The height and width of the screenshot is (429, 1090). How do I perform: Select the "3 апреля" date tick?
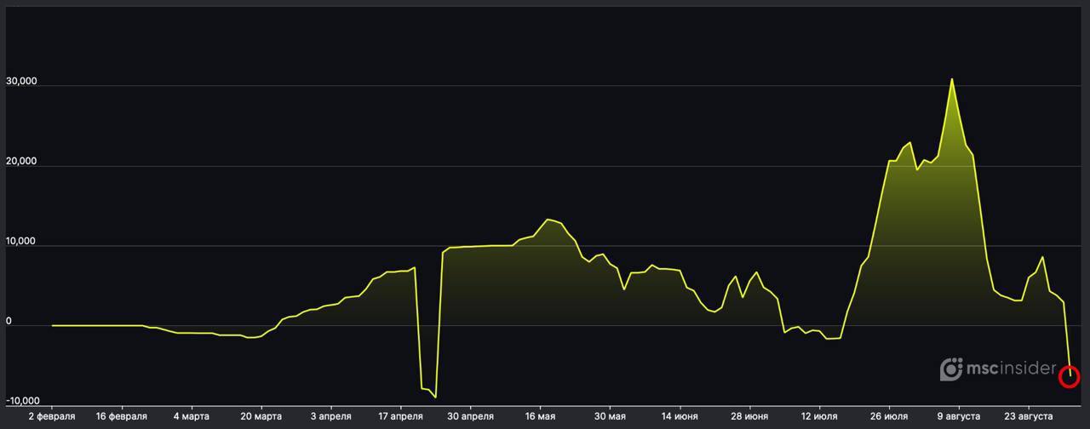tap(330, 416)
